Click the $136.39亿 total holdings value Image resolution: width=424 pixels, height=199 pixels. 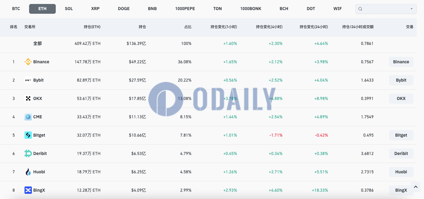pyautogui.click(x=136, y=43)
